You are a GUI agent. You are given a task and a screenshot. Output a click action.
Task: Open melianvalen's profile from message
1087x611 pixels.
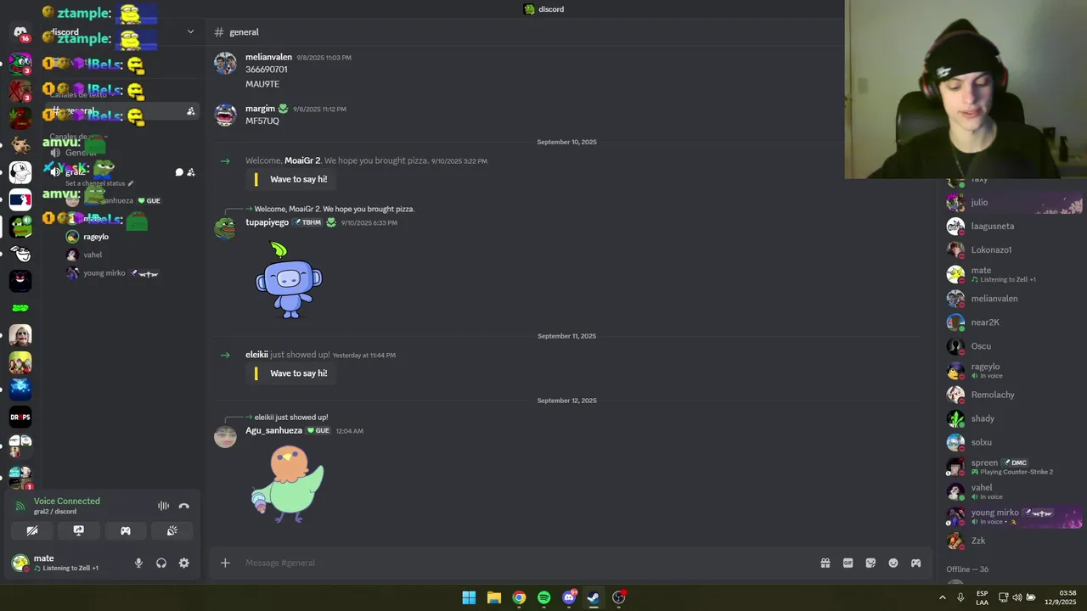pyautogui.click(x=268, y=57)
